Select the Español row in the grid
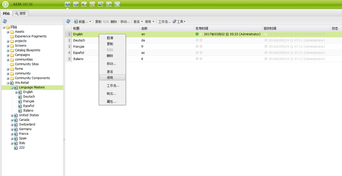342x176 pixels. (x=203, y=53)
